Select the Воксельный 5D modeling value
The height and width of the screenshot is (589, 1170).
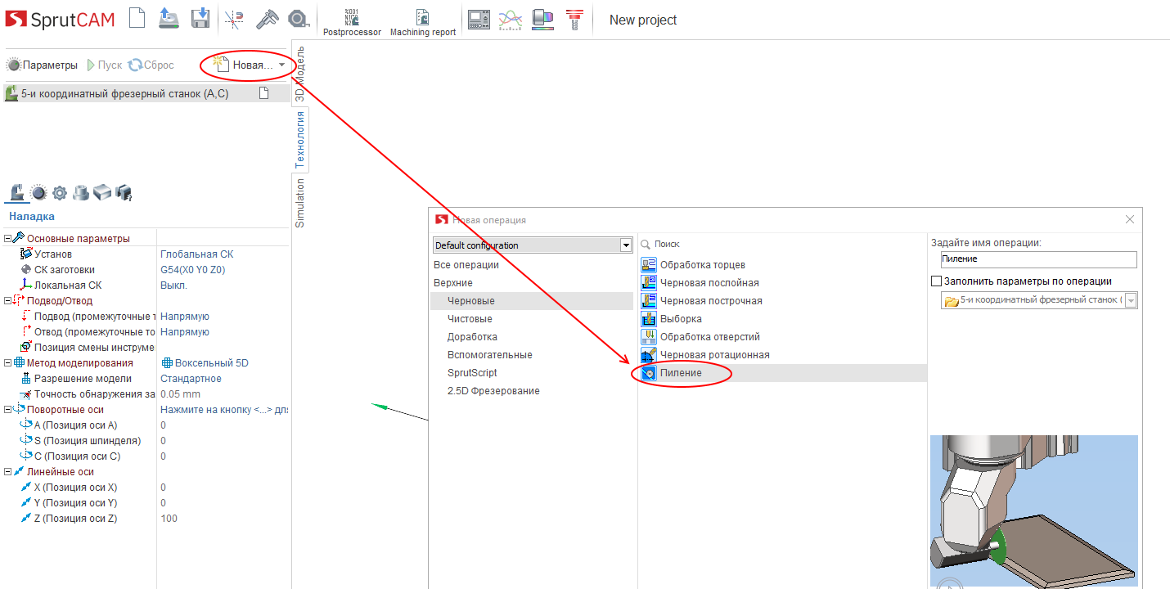205,363
